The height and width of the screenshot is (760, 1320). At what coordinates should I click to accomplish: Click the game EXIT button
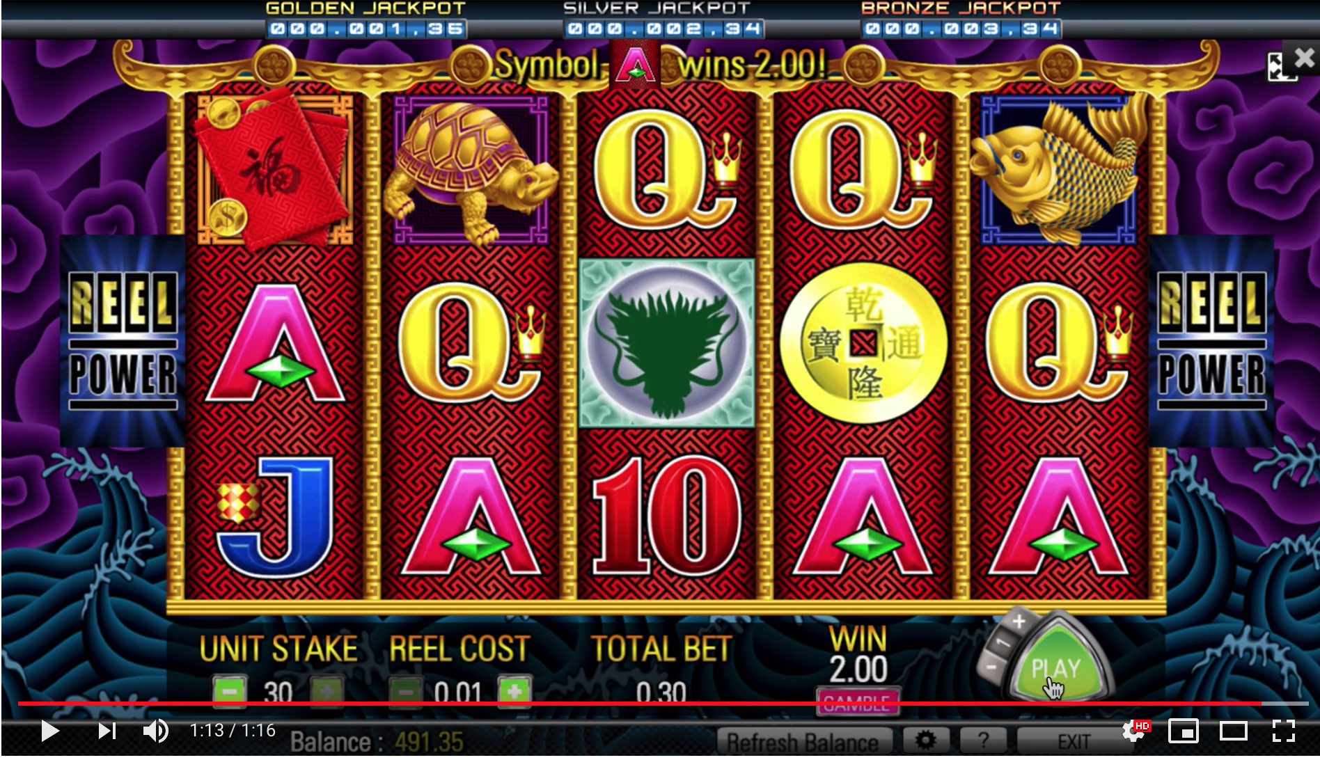click(x=1074, y=742)
